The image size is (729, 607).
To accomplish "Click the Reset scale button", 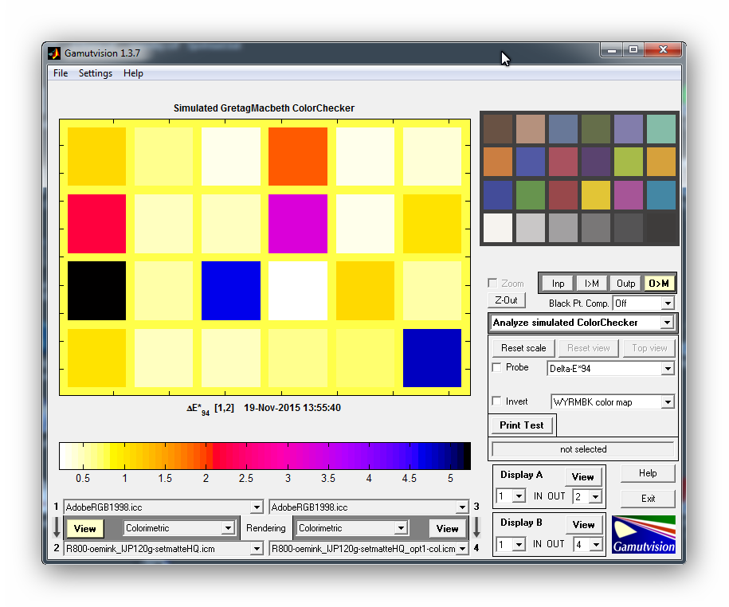I will (x=523, y=348).
